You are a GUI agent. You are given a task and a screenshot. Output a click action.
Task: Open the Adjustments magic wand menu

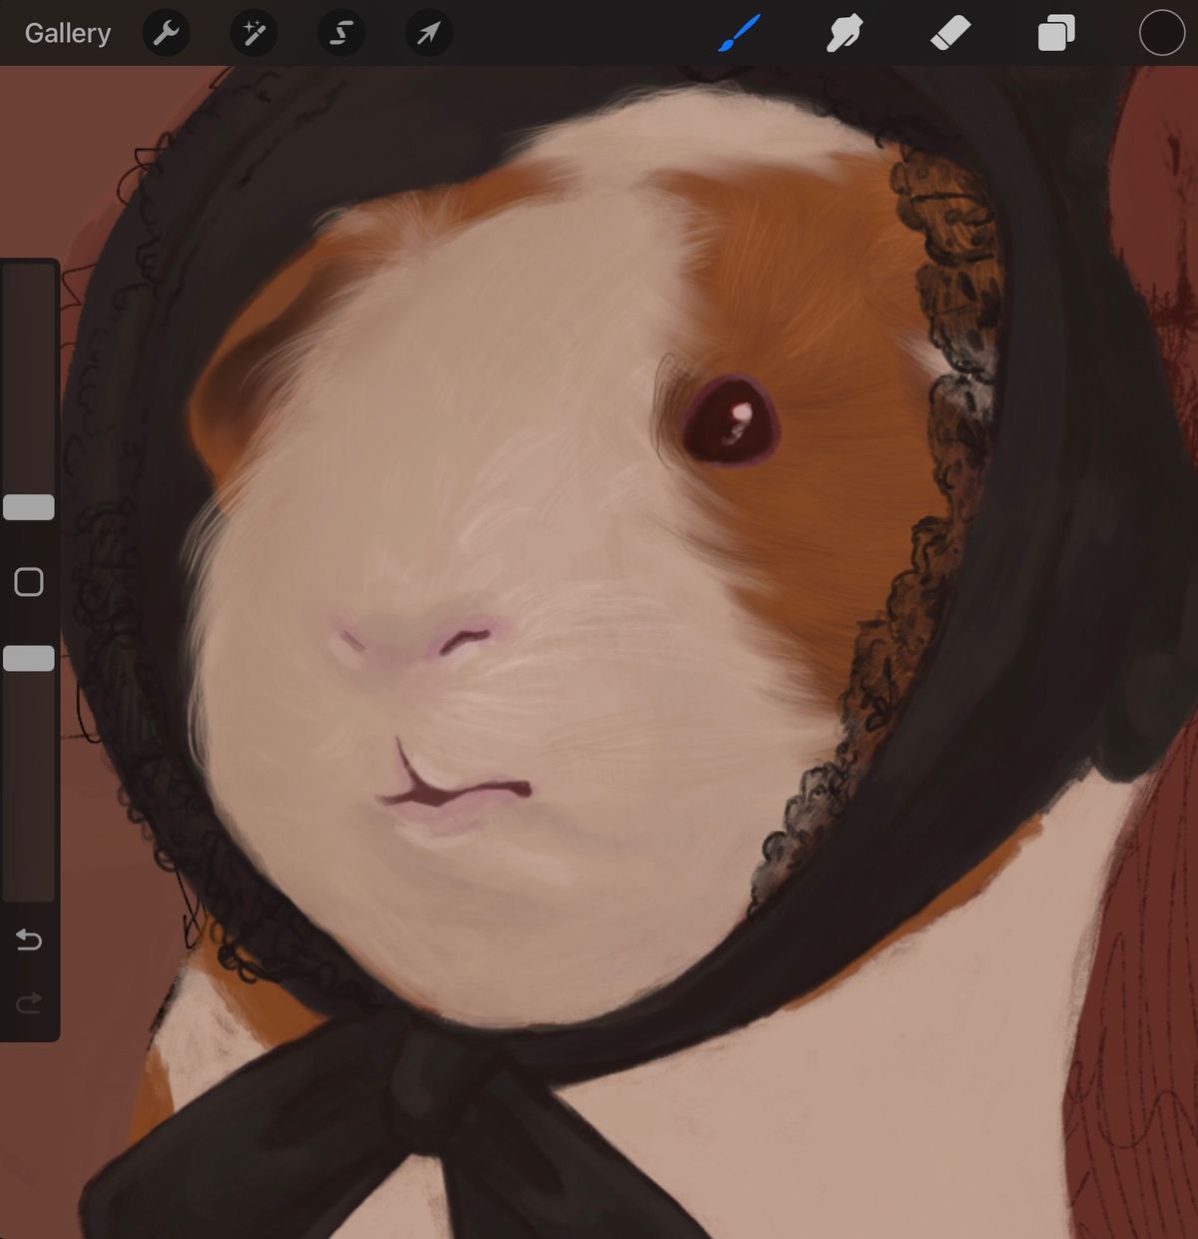pos(254,34)
